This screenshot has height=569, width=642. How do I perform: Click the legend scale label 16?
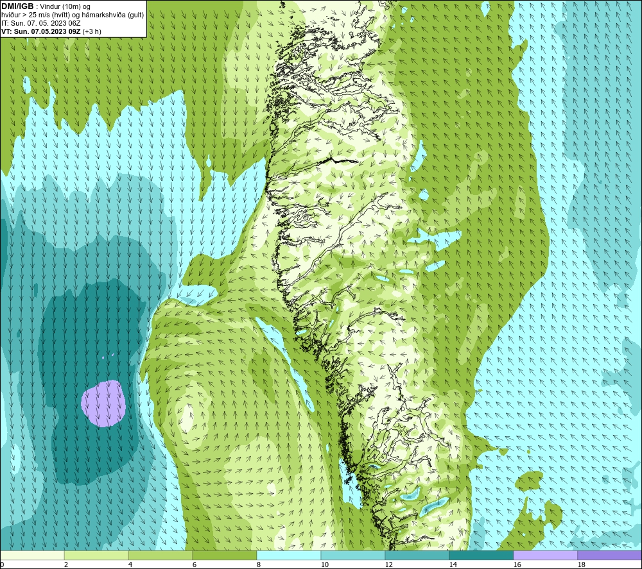517,565
